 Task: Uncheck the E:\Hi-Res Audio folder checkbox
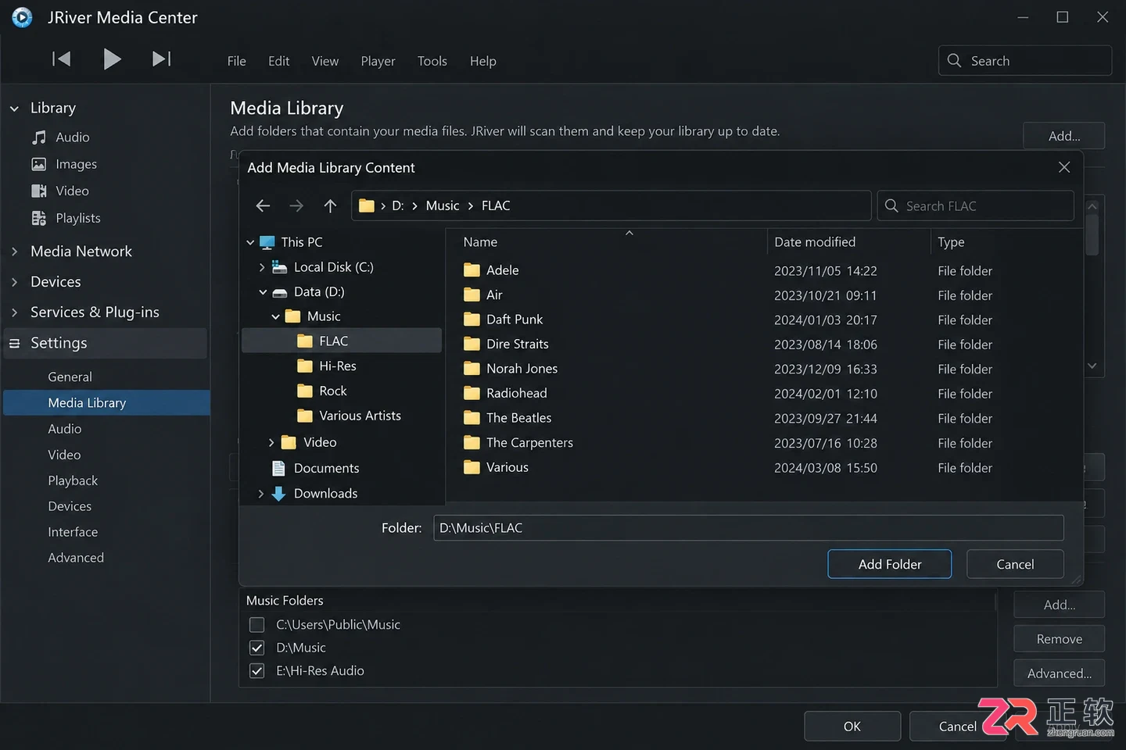(x=256, y=671)
